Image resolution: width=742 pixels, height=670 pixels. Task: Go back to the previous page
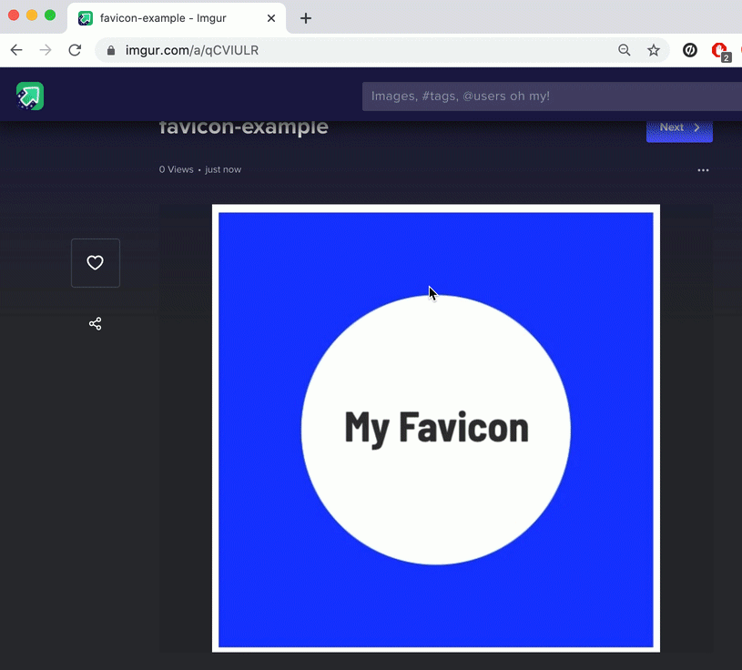[16, 51]
